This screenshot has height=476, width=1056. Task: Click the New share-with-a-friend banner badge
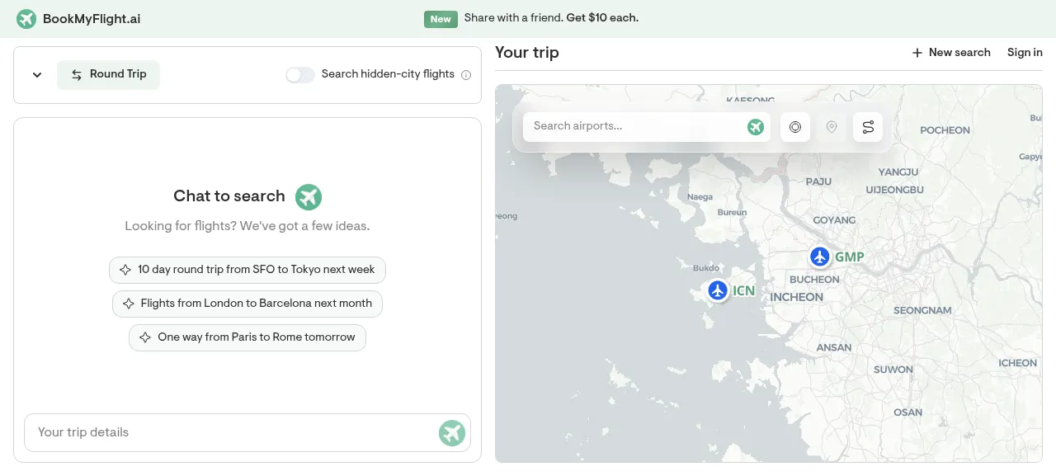[441, 19]
